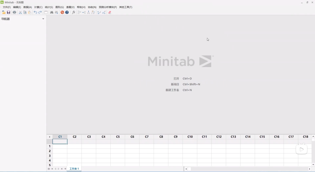This screenshot has width=315, height=172.
Task: Click the 新项目 Ctrl+Shift+N shortcut link
Action: click(x=186, y=84)
